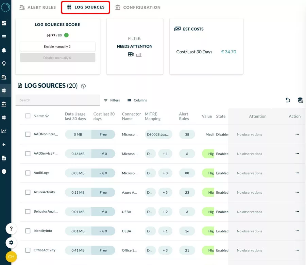Click High value badge for OfficeActivity

(x=208, y=250)
